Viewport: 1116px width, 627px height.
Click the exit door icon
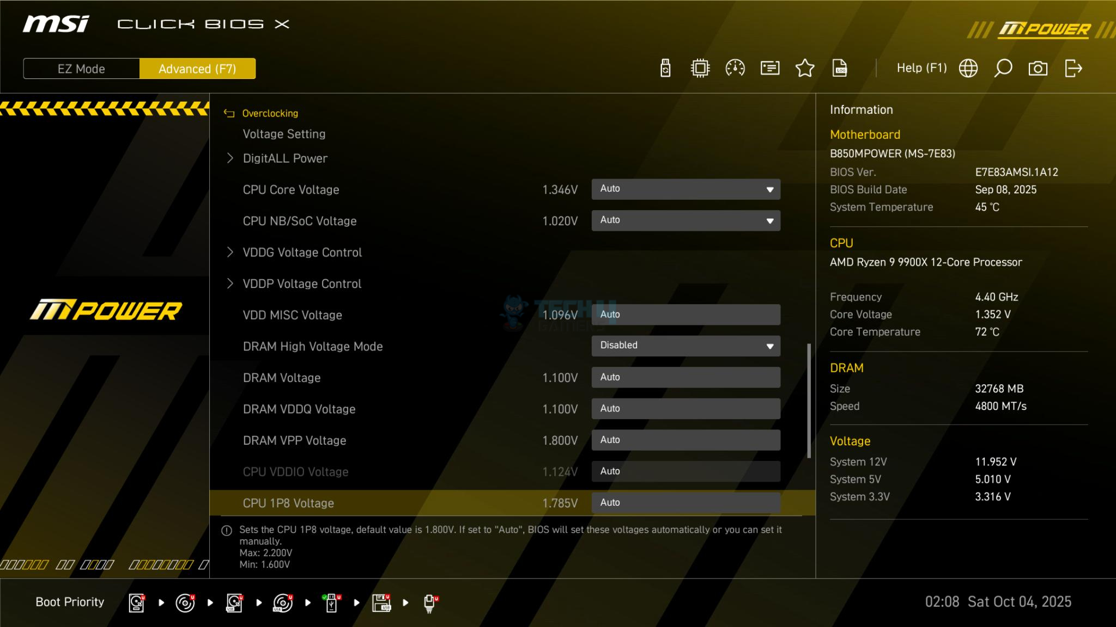[1073, 69]
